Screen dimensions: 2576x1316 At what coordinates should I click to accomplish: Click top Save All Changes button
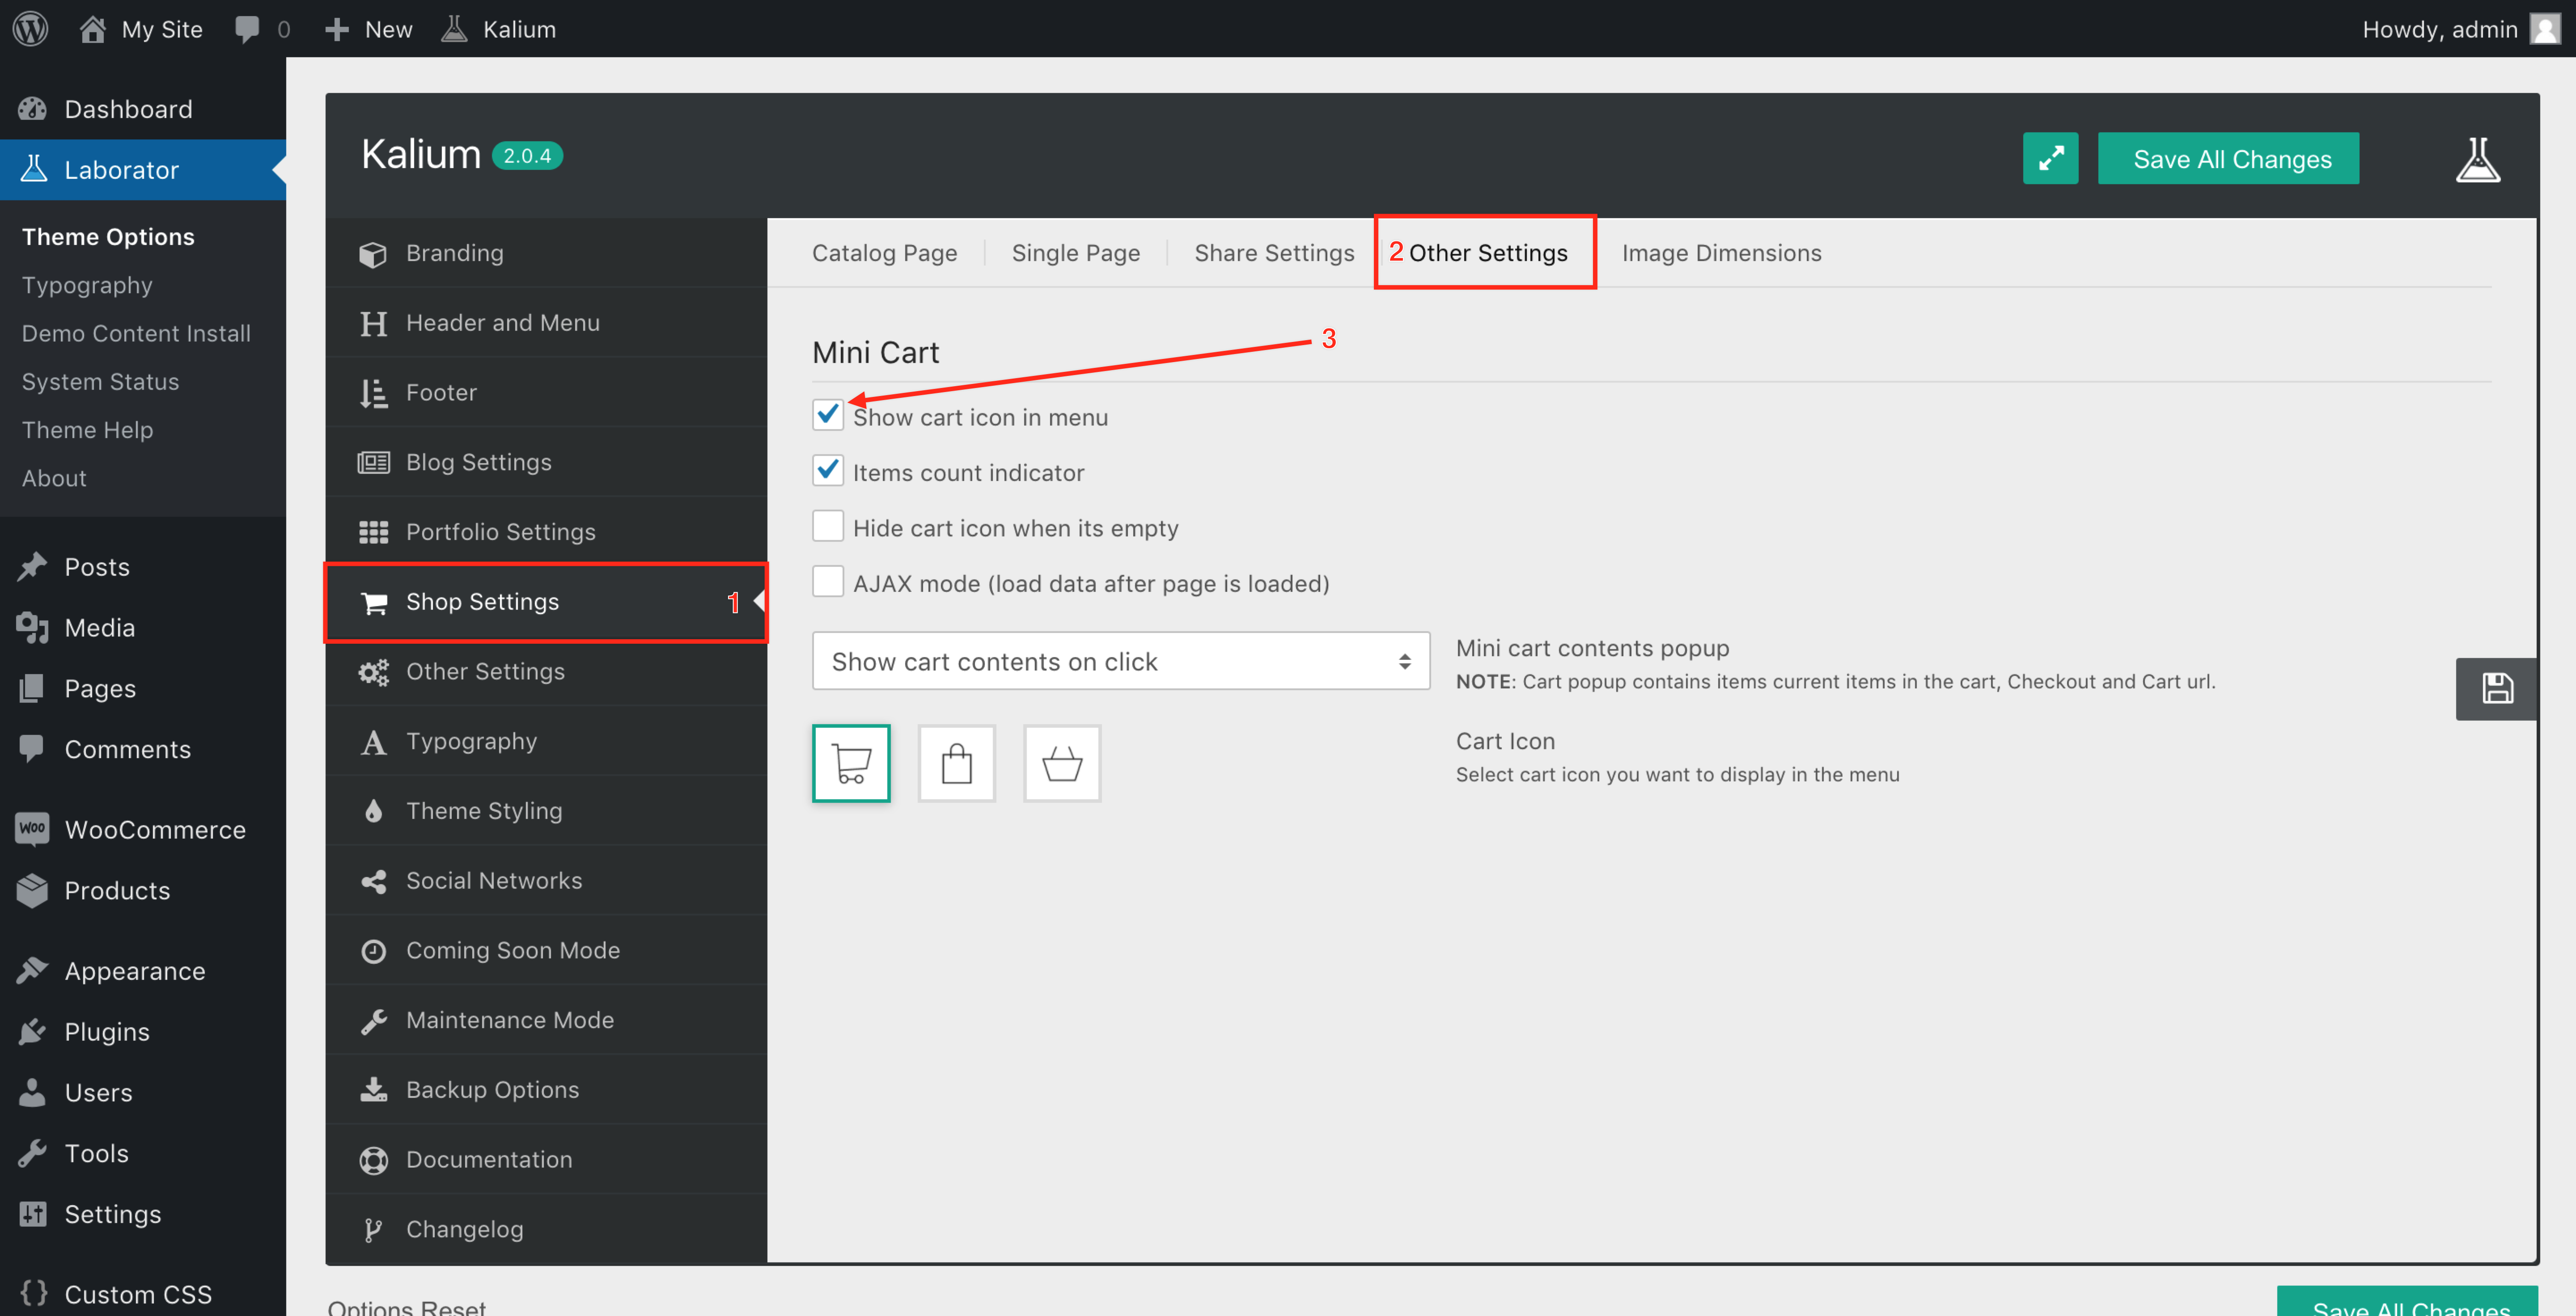click(x=2229, y=158)
